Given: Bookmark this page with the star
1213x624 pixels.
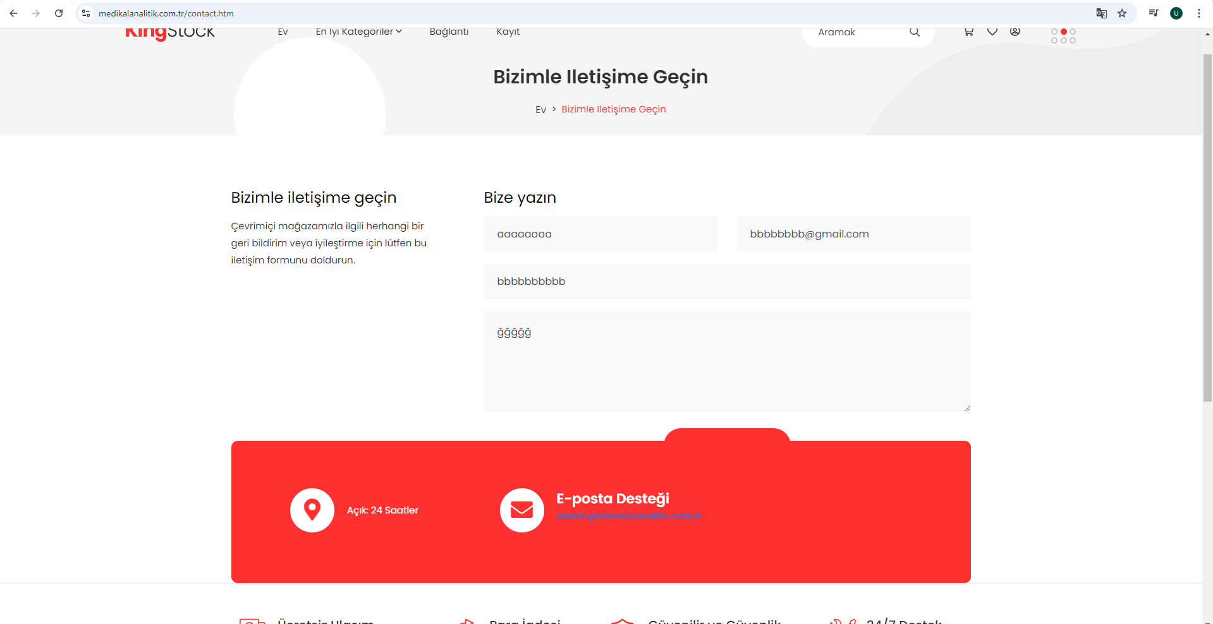Looking at the screenshot, I should (1122, 13).
